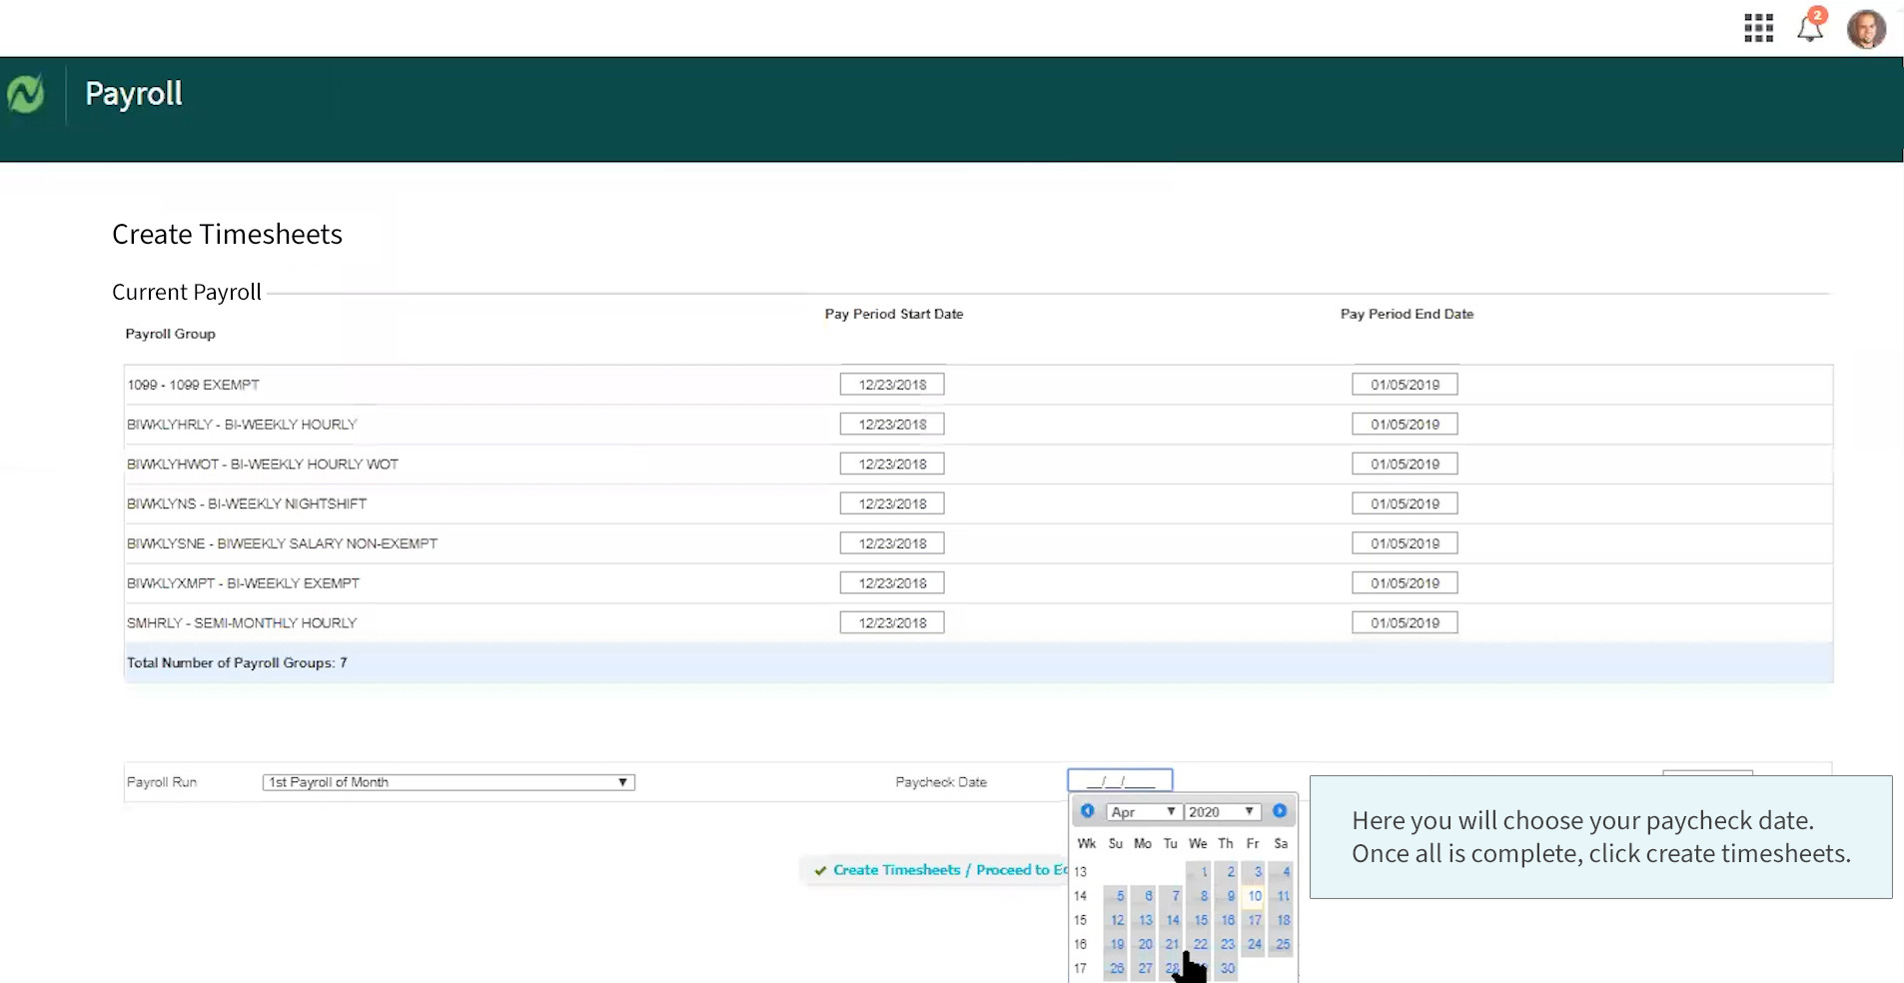The width and height of the screenshot is (1904, 983).
Task: Select April 21 in the calendar
Action: [x=1172, y=944]
